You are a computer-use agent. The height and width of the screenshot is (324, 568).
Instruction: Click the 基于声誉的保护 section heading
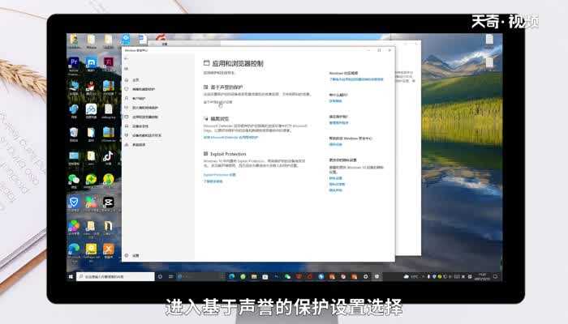226,87
